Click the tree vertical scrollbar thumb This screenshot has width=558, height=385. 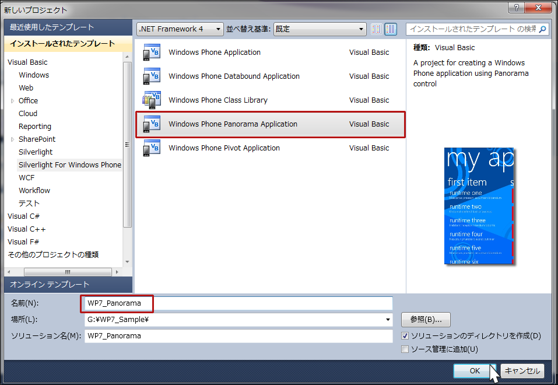[x=127, y=144]
